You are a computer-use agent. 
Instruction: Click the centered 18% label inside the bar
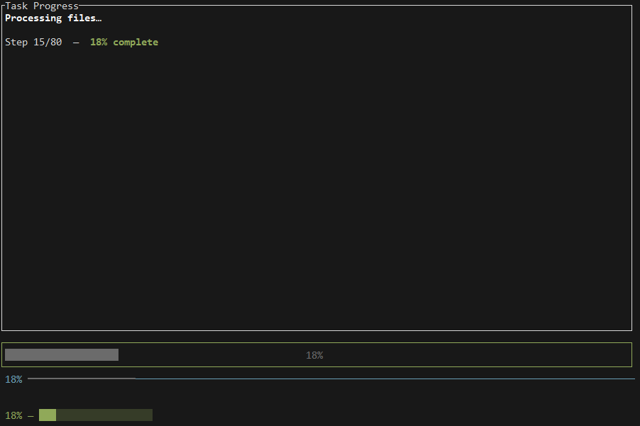click(314, 354)
